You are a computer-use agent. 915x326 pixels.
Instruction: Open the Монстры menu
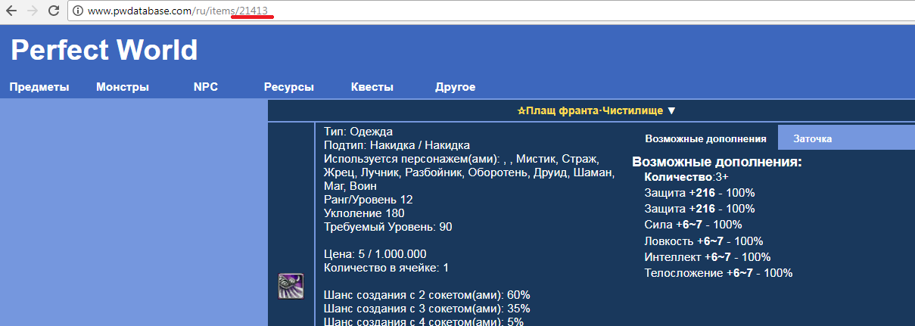(x=123, y=87)
